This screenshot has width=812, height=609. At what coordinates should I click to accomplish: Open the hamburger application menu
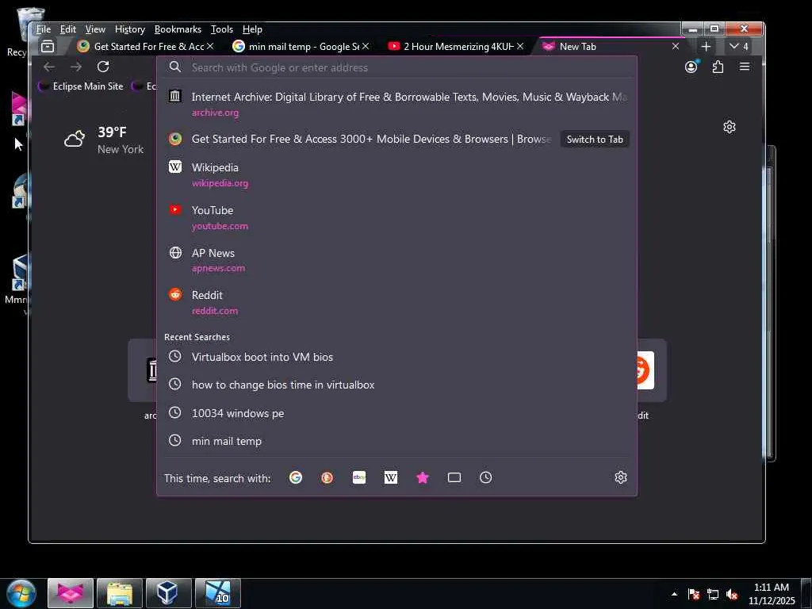(x=745, y=67)
